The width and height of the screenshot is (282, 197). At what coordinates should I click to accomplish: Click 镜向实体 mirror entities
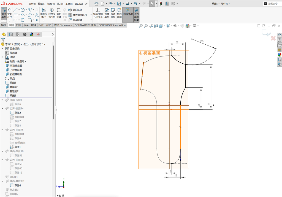point(75,10)
